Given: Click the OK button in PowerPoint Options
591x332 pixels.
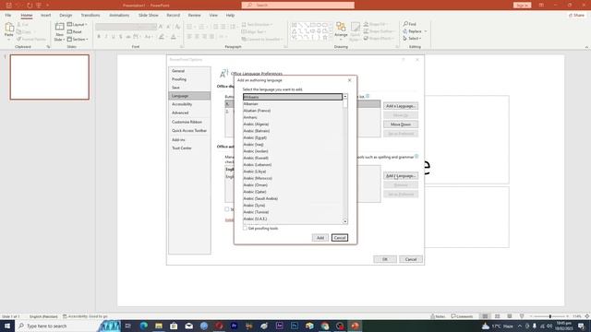Looking at the screenshot, I should 385,259.
